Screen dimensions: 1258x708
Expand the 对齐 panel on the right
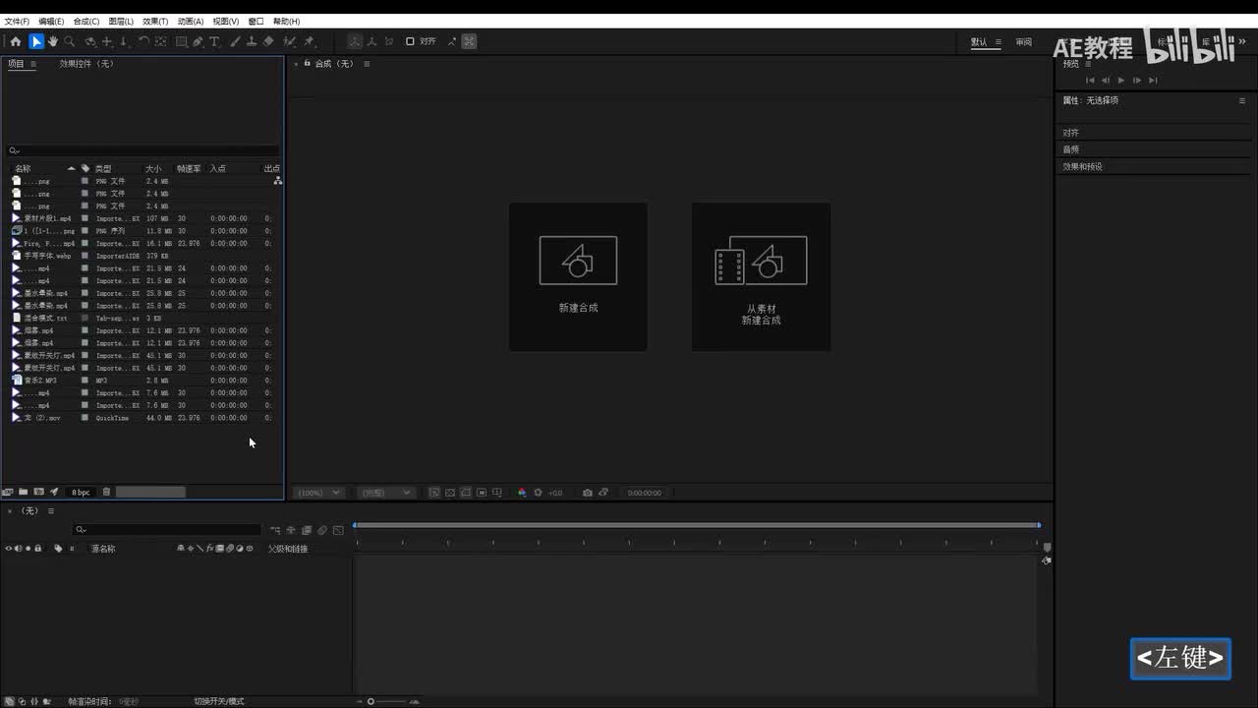tap(1070, 133)
